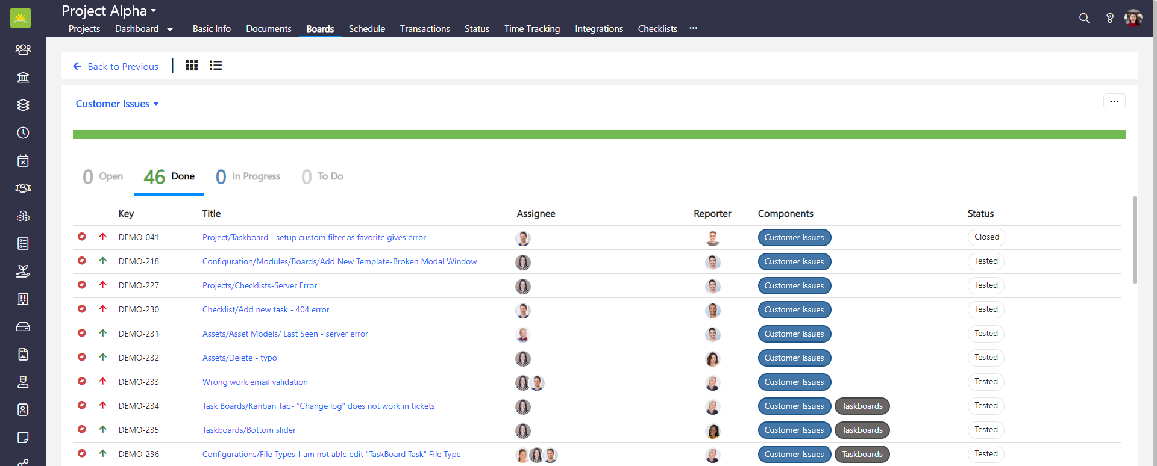Click the vertical scrollbar of issue list
This screenshot has width=1157, height=466.
(1135, 240)
